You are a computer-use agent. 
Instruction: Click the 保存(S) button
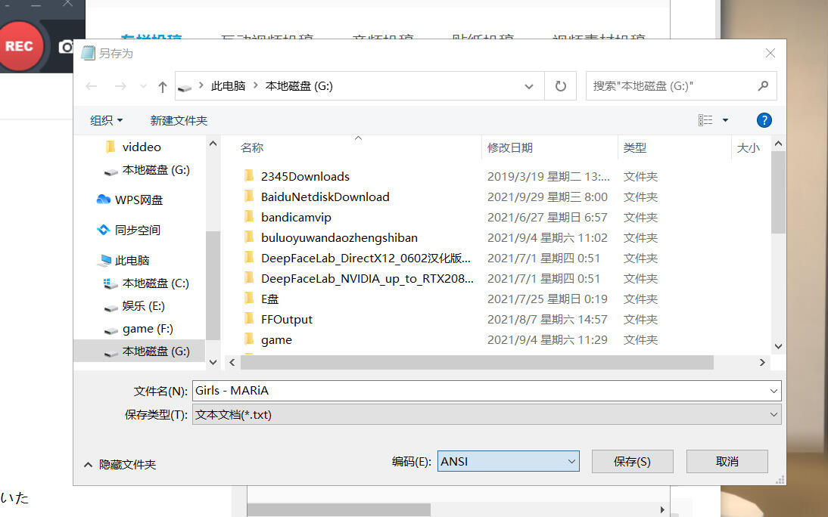point(632,462)
